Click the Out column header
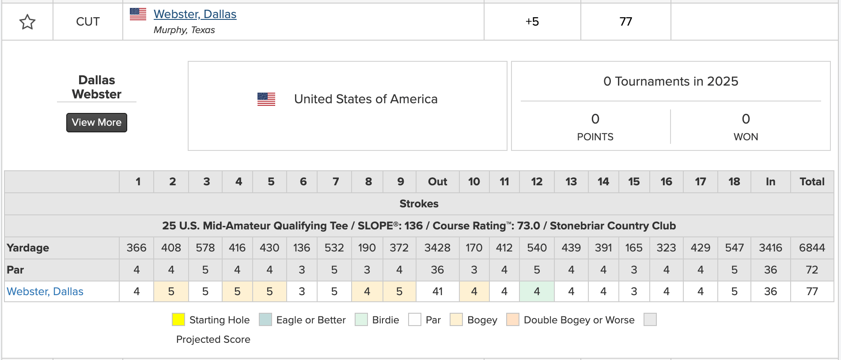 pos(437,182)
